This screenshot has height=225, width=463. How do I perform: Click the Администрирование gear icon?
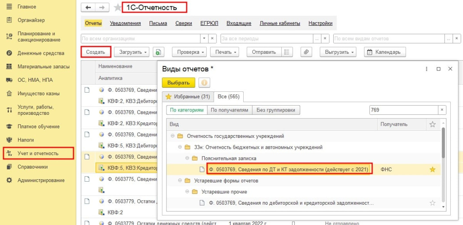tap(9, 180)
